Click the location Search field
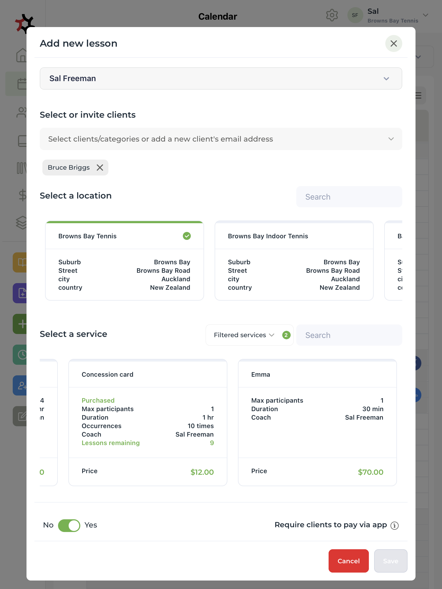The height and width of the screenshot is (589, 442). (349, 197)
